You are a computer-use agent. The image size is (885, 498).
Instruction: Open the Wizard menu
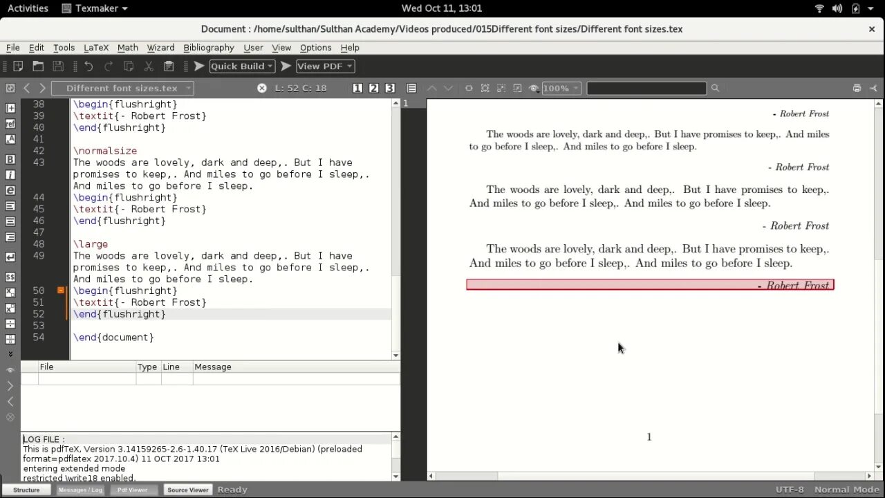click(x=160, y=48)
